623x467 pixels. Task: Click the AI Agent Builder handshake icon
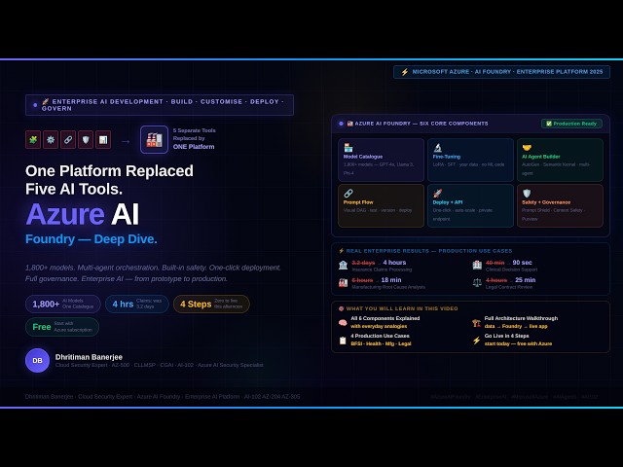click(527, 148)
